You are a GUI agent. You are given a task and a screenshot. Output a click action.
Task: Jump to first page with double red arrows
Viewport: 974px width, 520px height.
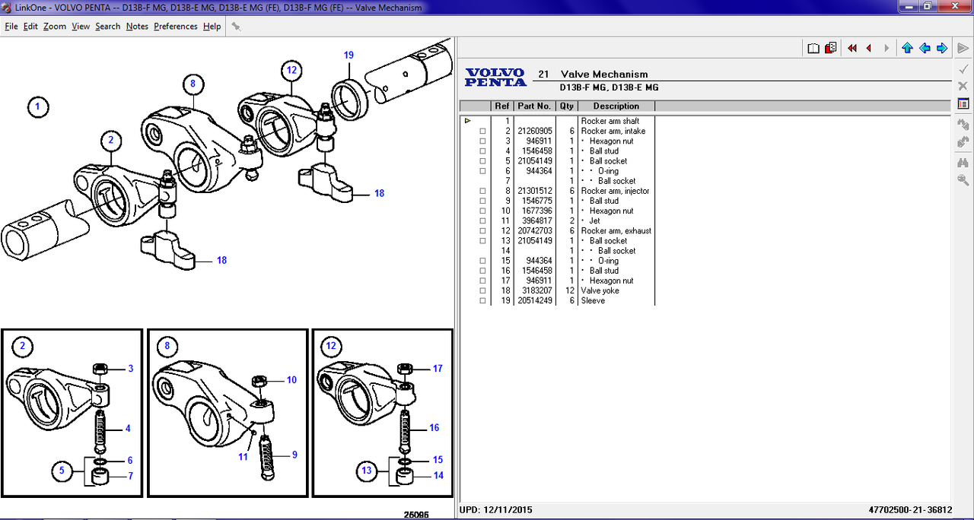[x=851, y=48]
